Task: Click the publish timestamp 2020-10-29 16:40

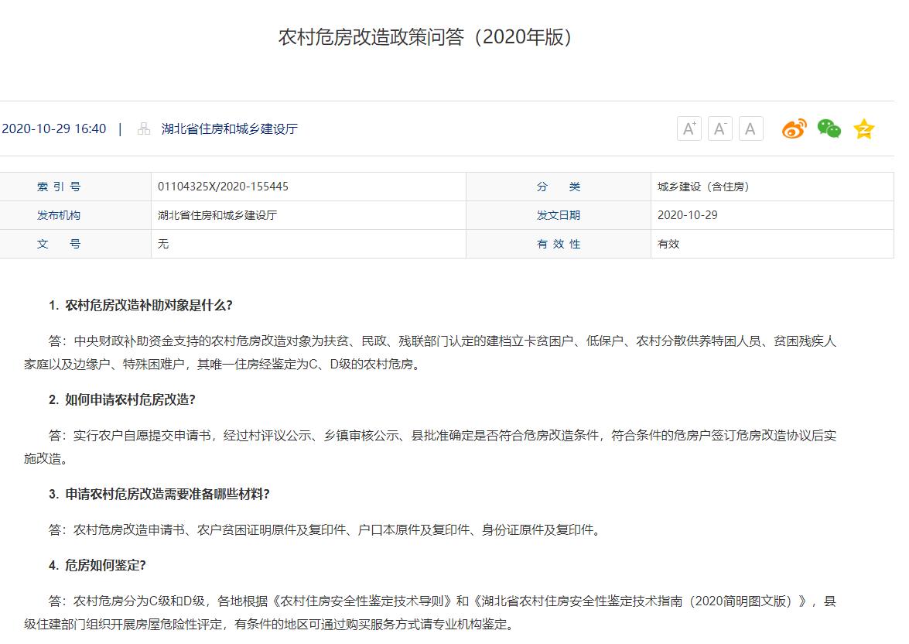Action: coord(54,128)
